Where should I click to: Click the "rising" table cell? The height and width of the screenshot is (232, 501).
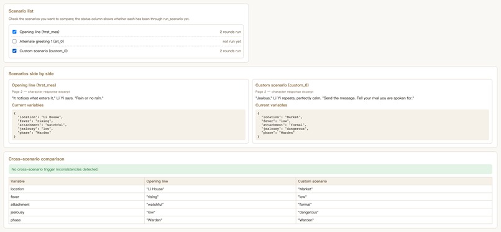[x=220, y=197]
